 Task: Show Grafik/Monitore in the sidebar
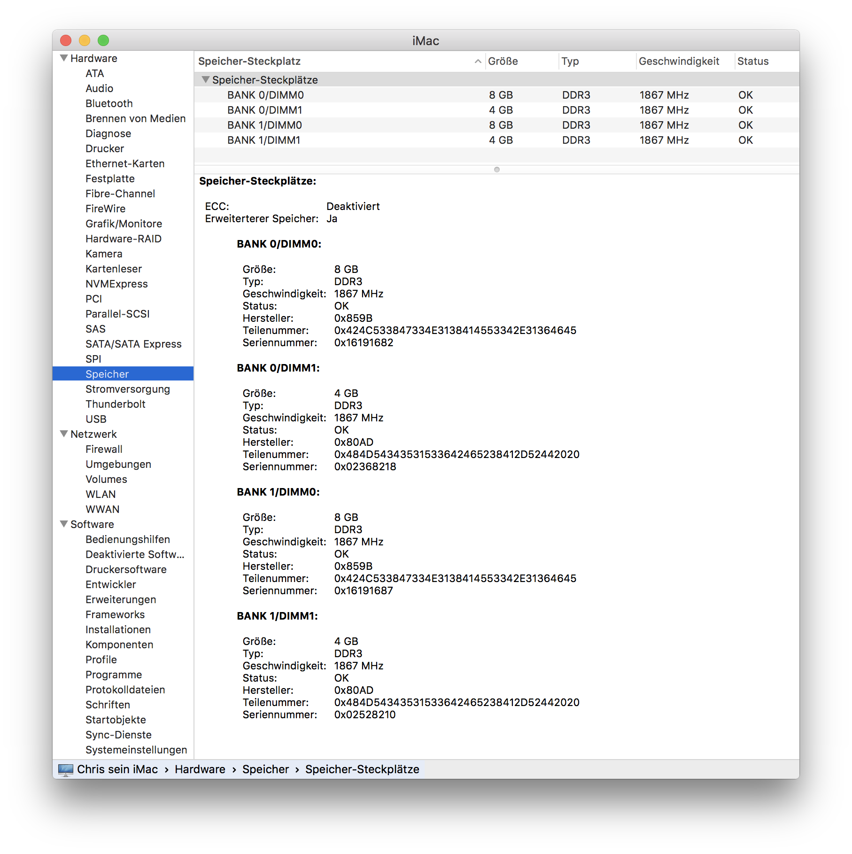[x=124, y=224]
